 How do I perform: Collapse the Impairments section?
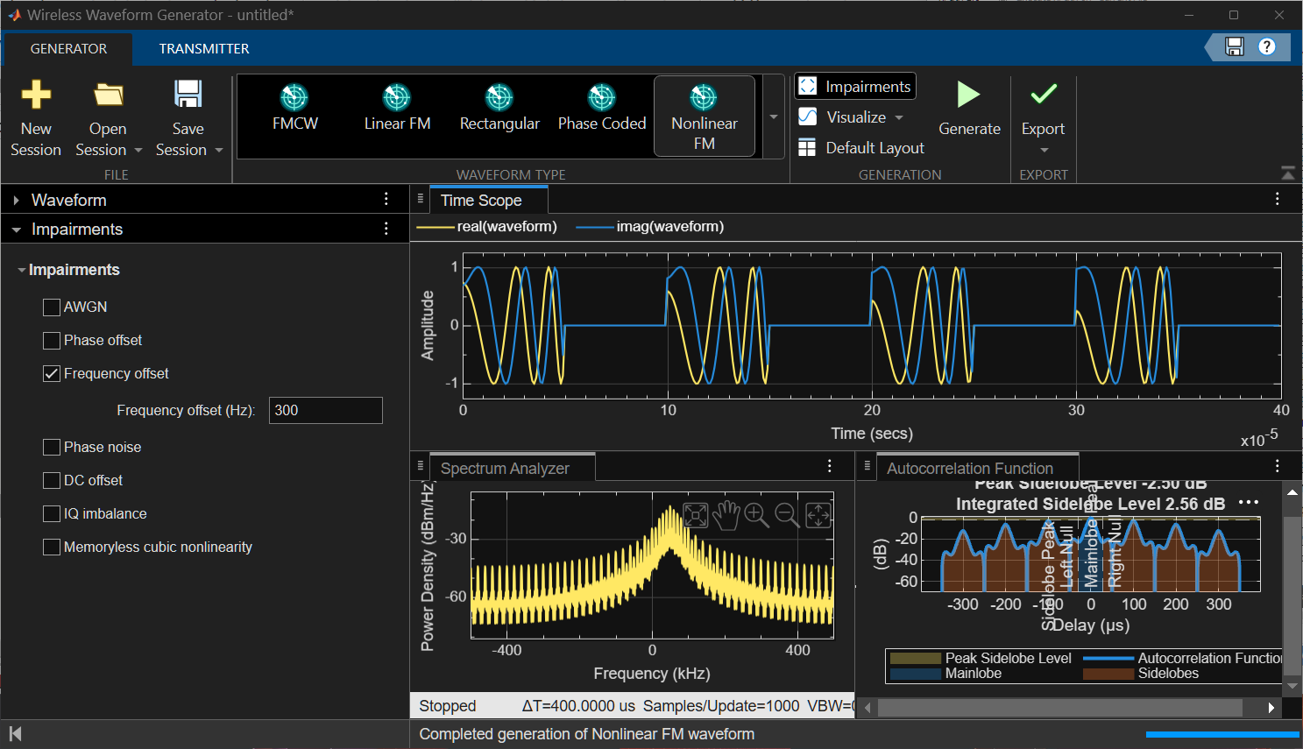tap(16, 229)
